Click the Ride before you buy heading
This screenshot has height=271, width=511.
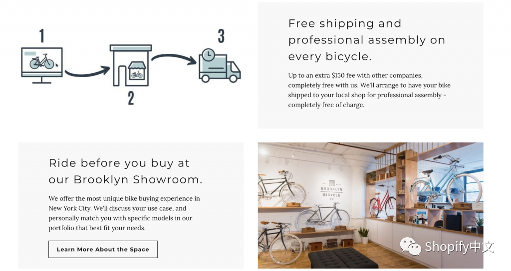(125, 171)
